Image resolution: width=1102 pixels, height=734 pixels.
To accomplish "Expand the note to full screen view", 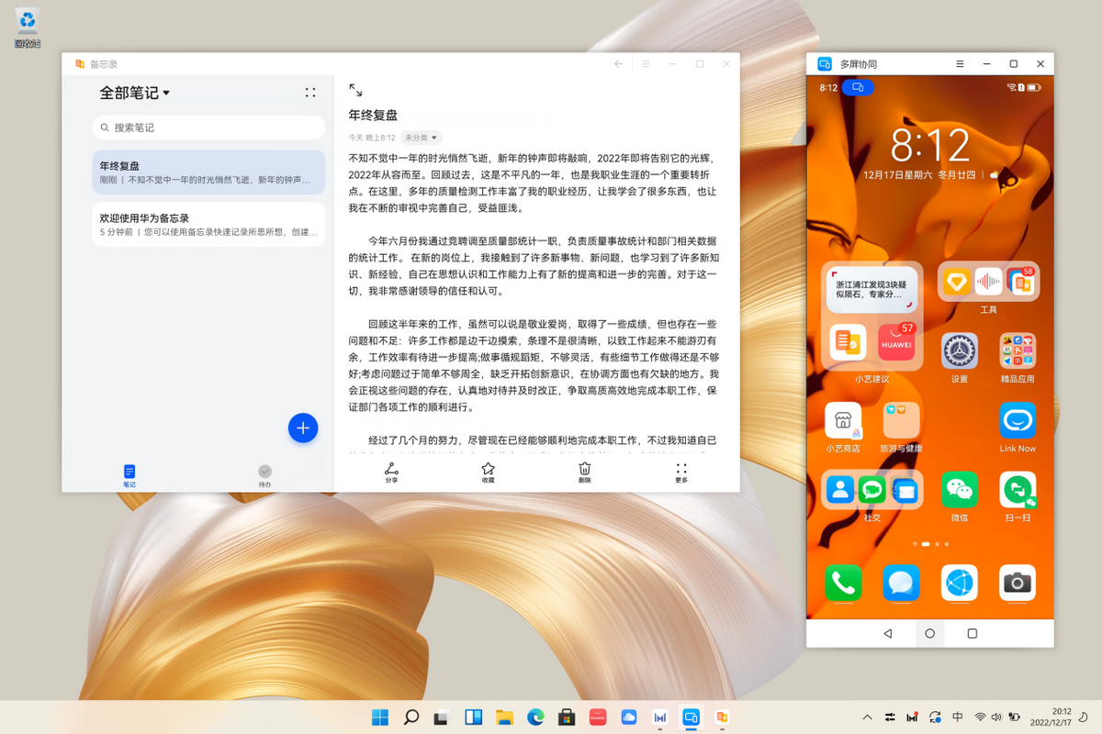I will (355, 90).
